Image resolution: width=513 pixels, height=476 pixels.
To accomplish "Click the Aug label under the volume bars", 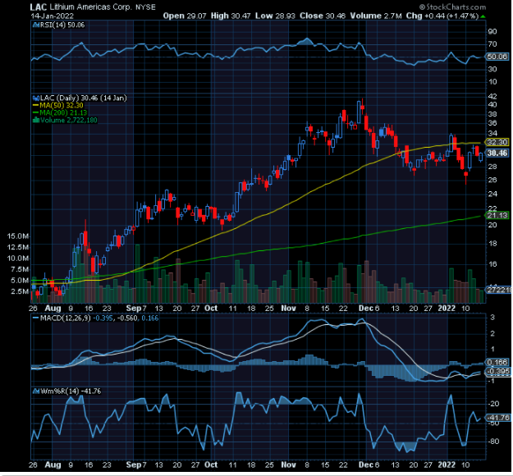I will click(53, 309).
